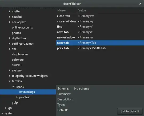The height and width of the screenshot is (116, 144).
Task: Expand the shell tree node
Action: (10, 49)
